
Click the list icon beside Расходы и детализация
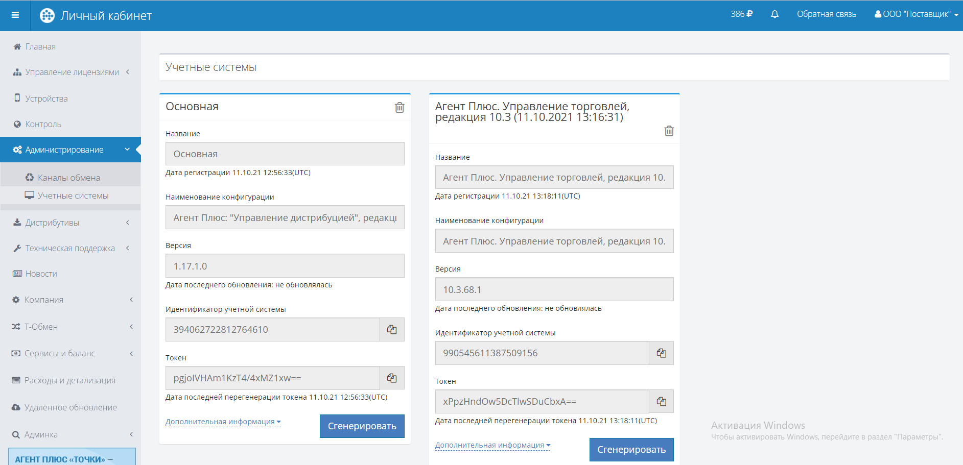coord(16,380)
